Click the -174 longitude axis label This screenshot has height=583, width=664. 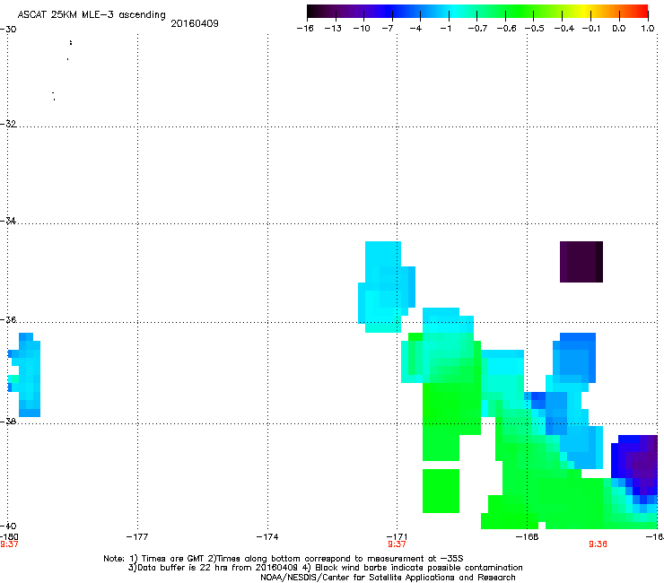coord(267,537)
